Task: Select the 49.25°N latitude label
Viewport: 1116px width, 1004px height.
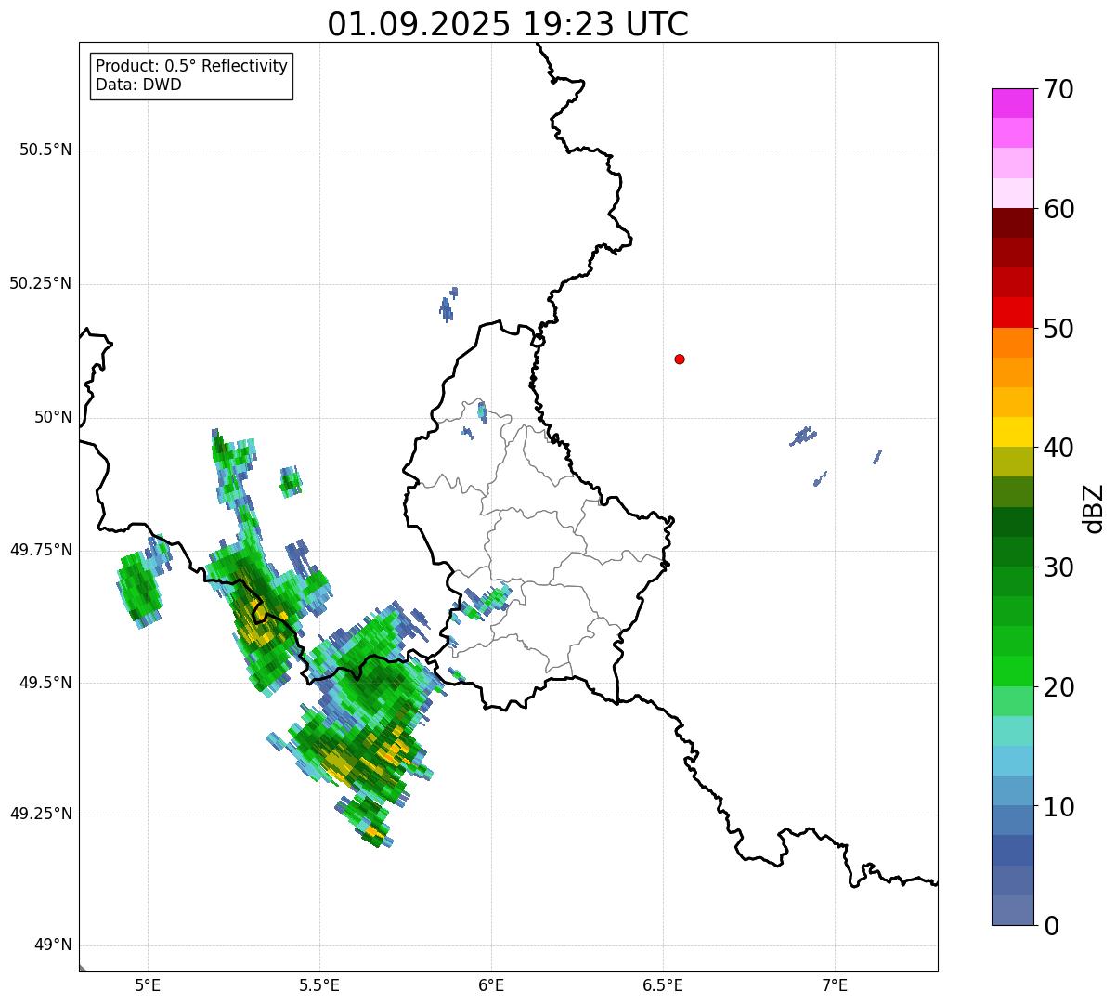Action: pos(40,814)
